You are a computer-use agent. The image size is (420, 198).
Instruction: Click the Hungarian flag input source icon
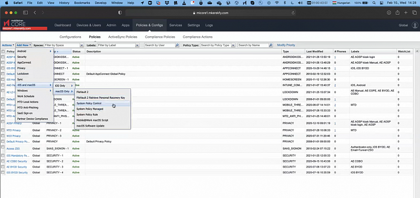coord(334,3)
